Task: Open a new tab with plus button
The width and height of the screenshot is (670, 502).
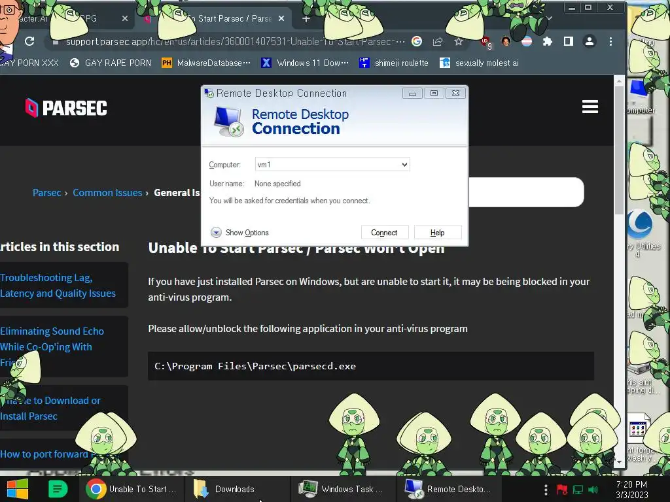Action: [306, 19]
